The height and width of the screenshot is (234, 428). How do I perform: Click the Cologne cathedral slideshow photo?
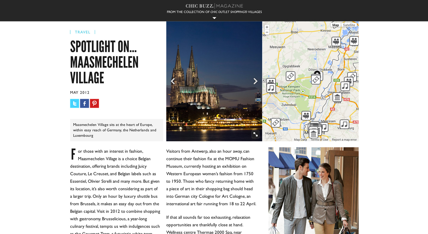214,81
